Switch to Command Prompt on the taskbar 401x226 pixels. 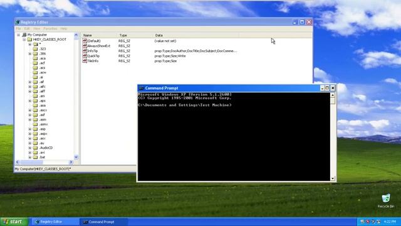pyautogui.click(x=103, y=222)
